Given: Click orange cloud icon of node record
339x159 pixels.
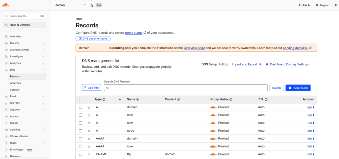Looking at the screenshot, I should tap(213, 131).
